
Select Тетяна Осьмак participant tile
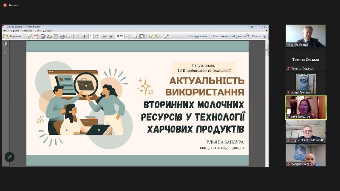click(x=306, y=60)
